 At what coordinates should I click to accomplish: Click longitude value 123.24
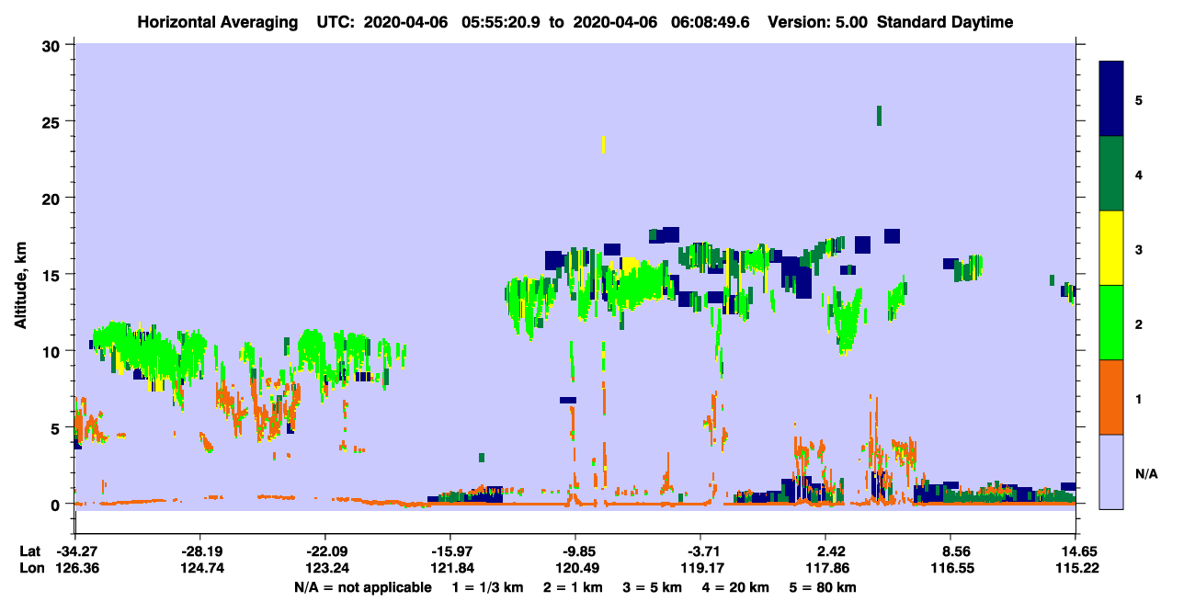coord(325,569)
